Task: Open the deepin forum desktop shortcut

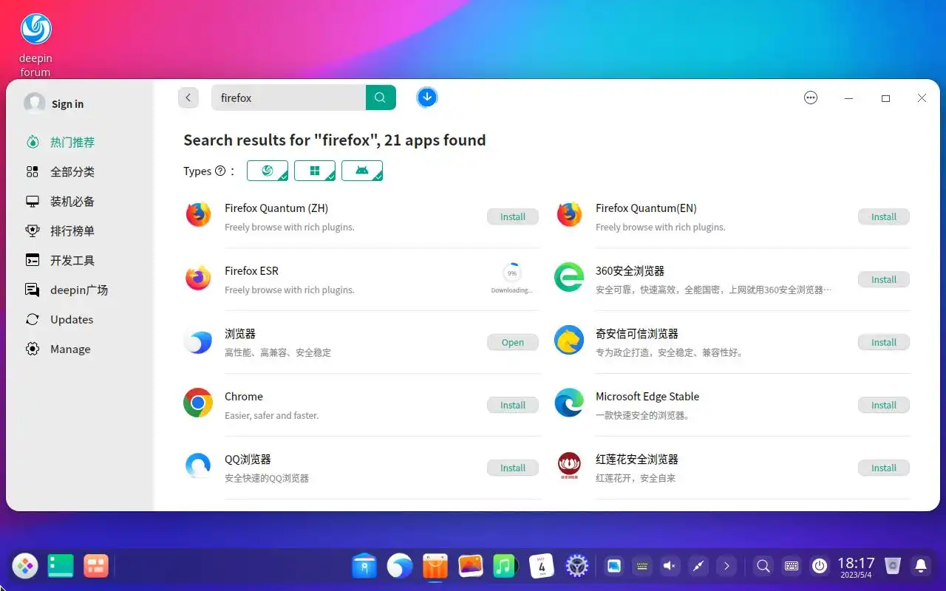Action: pyautogui.click(x=35, y=44)
